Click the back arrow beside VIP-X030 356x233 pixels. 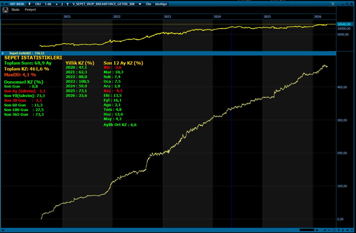click(x=6, y=4)
